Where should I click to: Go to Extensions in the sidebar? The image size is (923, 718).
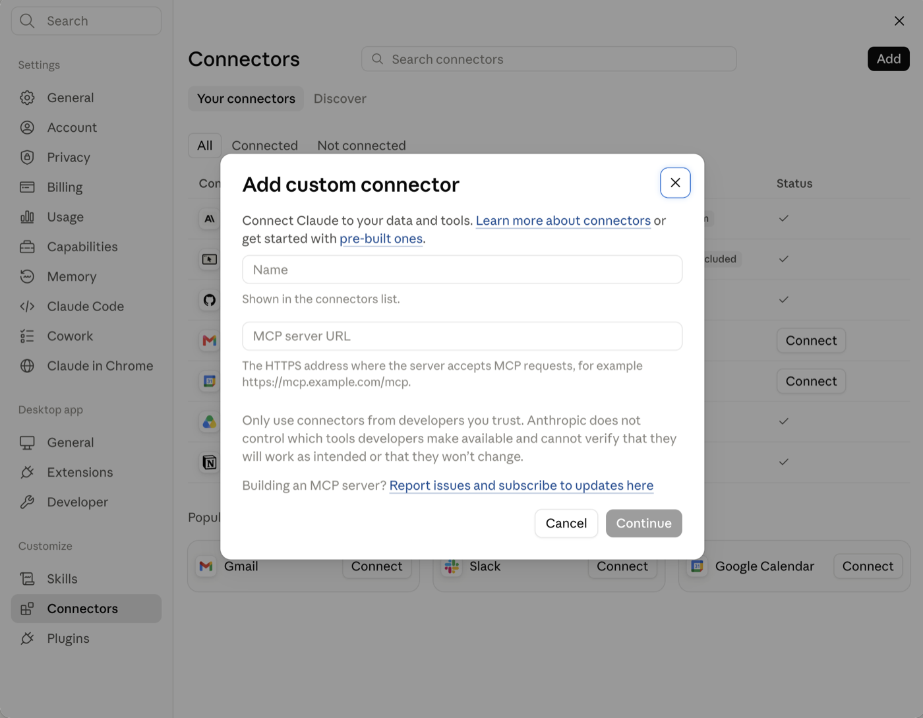(x=86, y=472)
